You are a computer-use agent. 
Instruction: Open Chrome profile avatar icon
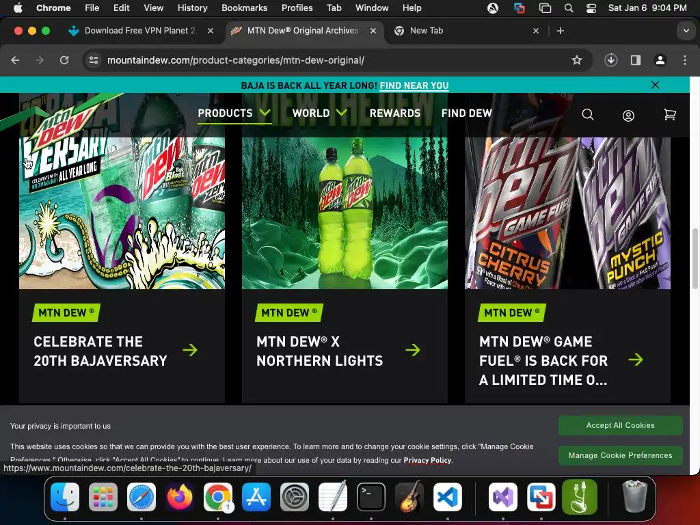point(660,60)
